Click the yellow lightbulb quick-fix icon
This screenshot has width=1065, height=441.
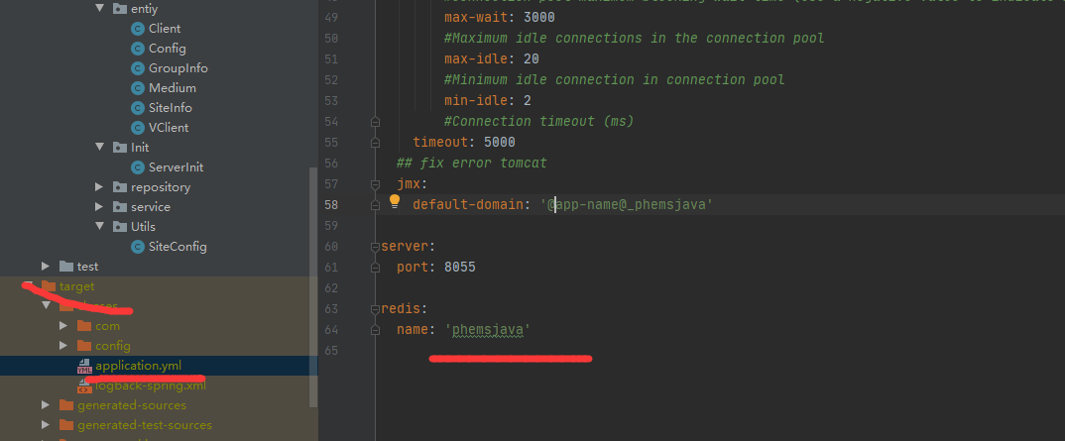coord(394,202)
